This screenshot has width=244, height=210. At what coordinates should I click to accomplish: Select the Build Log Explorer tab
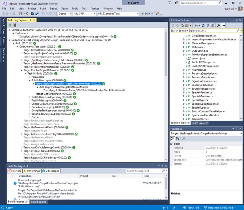click(x=18, y=20)
